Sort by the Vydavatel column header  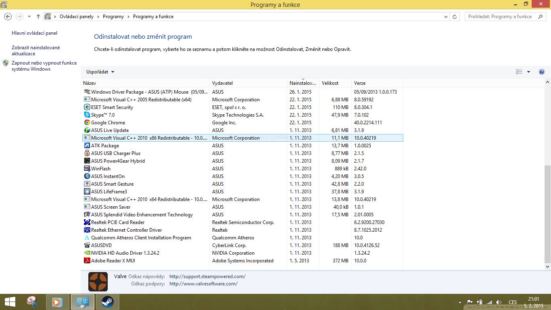tap(248, 83)
